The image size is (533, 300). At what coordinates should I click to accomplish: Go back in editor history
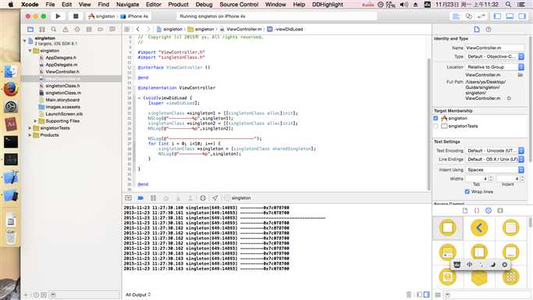click(x=137, y=29)
